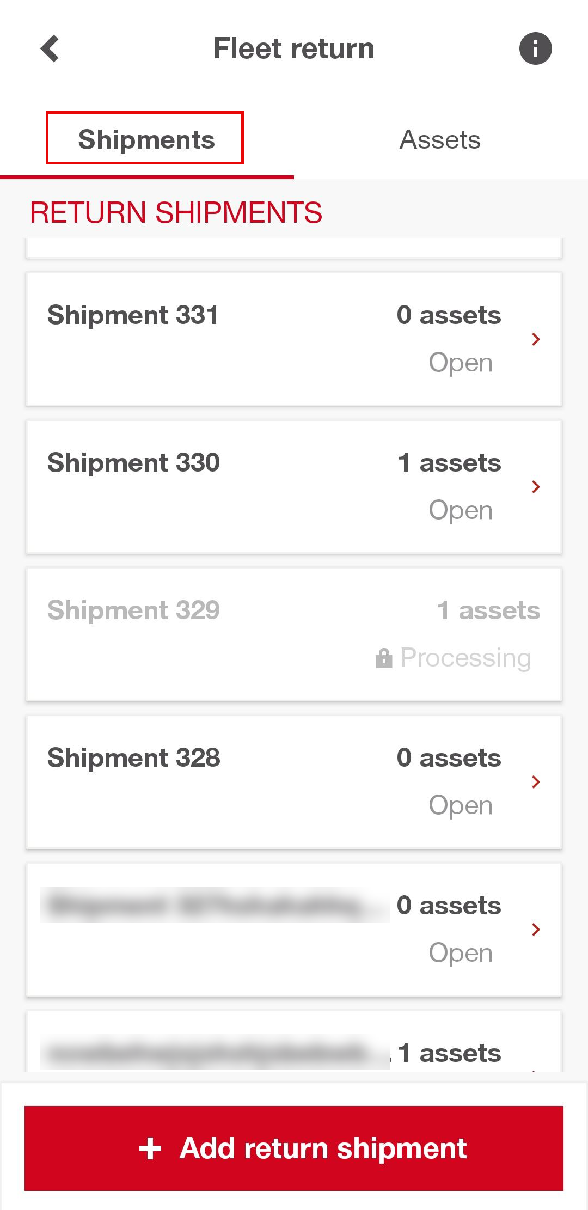Expand Shipment 328 chevron arrow
588x1210 pixels.
click(536, 782)
